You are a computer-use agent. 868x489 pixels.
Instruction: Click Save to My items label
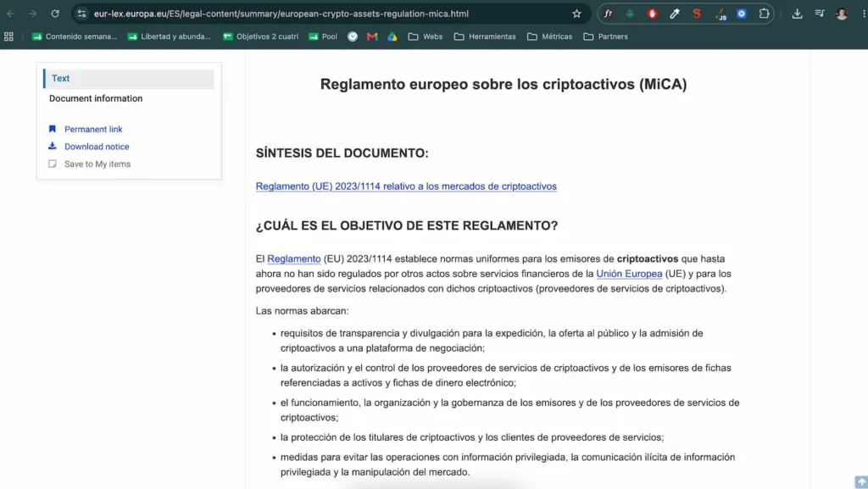[97, 164]
